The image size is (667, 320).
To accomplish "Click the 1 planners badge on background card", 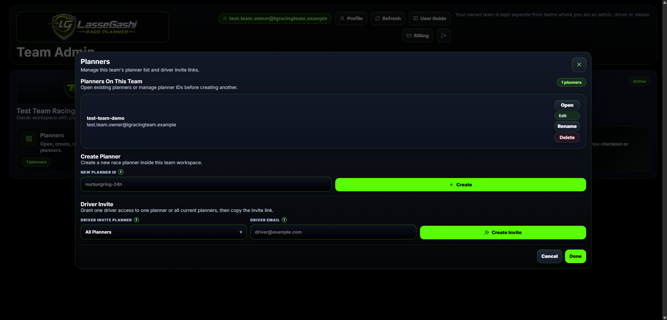I will point(37,162).
